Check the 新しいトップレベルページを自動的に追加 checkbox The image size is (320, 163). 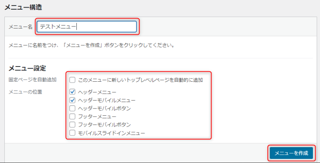point(72,80)
